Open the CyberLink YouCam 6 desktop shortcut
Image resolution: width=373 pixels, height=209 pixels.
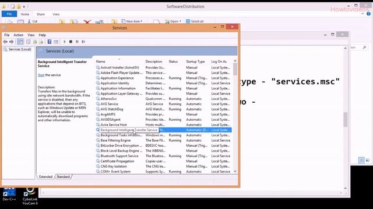[x=30, y=196]
